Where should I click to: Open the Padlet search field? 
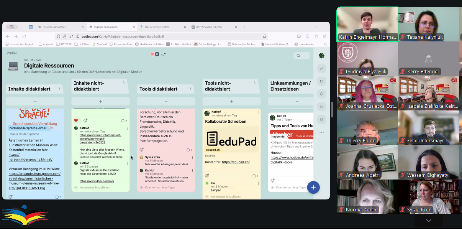pyautogui.click(x=302, y=56)
